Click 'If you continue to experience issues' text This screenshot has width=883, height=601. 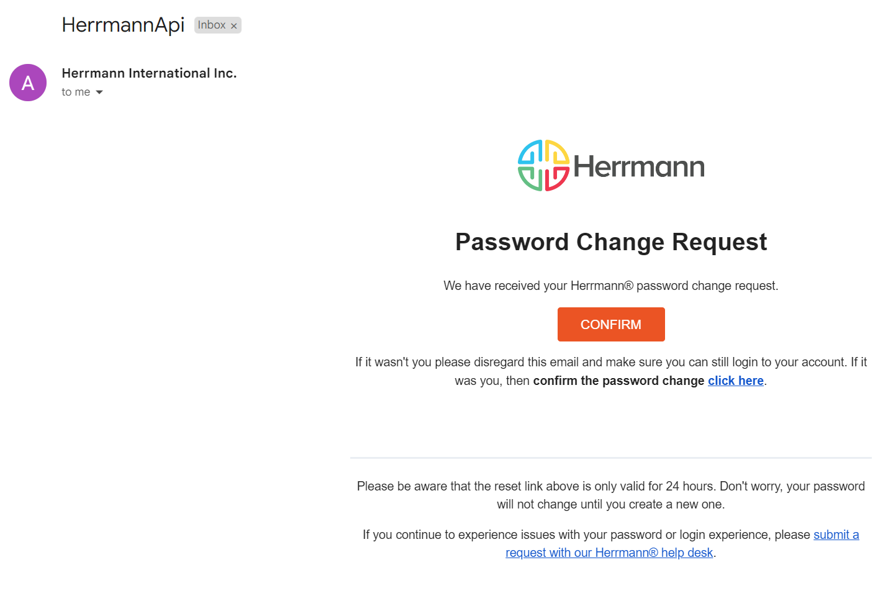tap(586, 535)
